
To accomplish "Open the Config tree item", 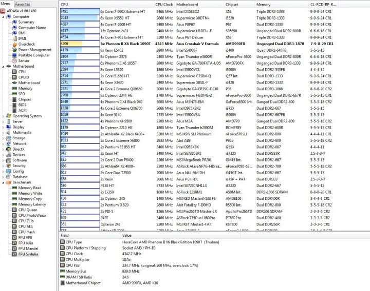I will pyautogui.click(x=18, y=171).
